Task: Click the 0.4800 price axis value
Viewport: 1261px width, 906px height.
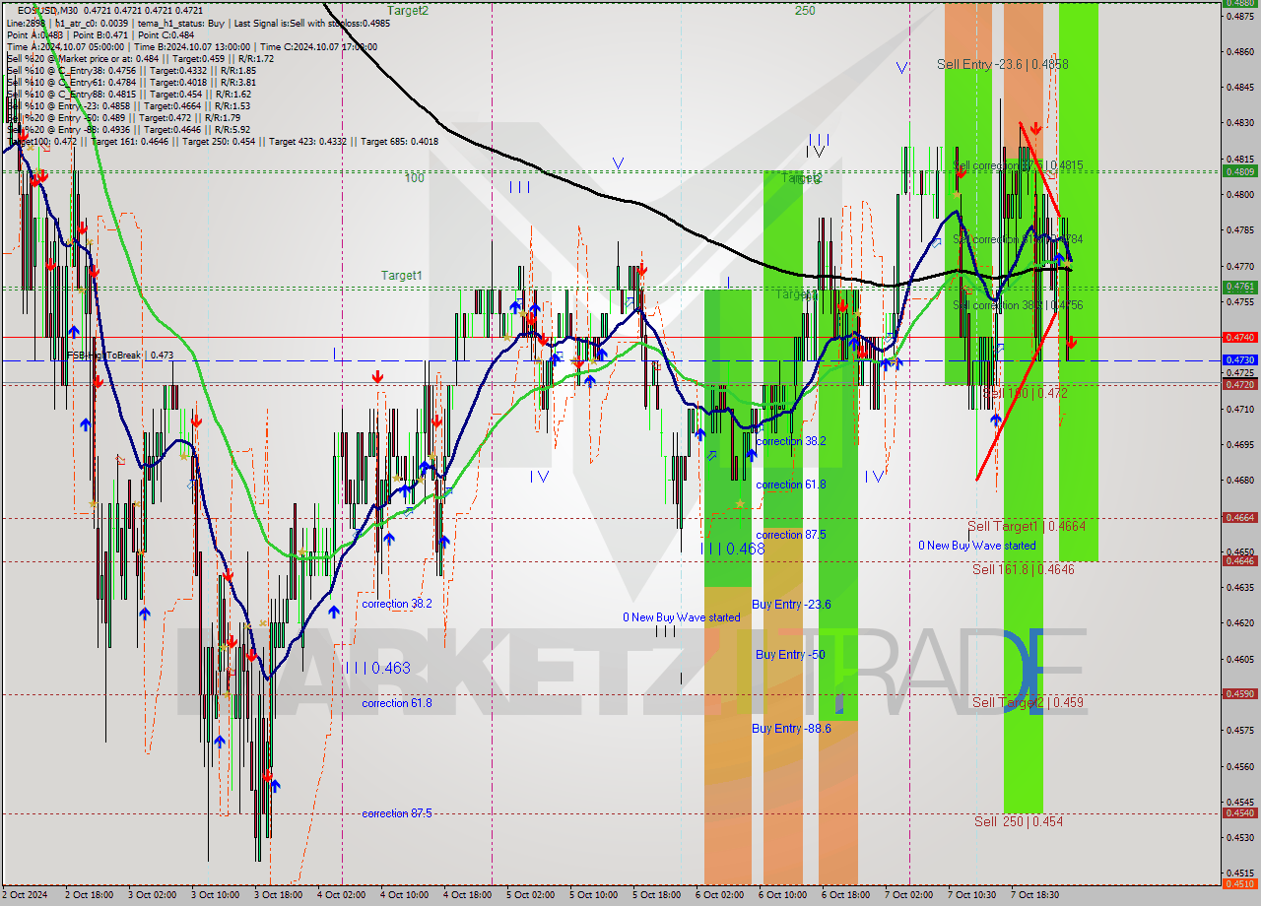Action: tap(1239, 194)
